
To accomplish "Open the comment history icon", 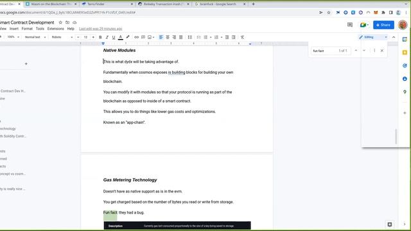I will [350, 25].
